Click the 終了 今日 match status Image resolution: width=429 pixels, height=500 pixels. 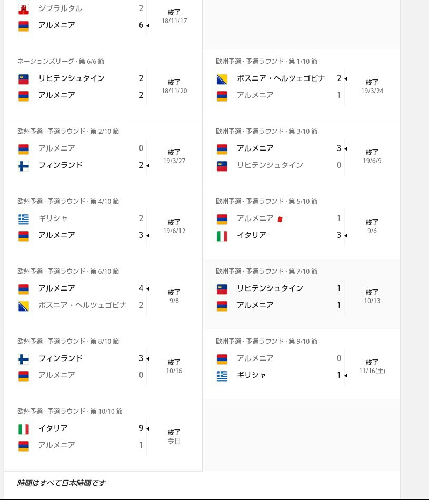coord(174,436)
